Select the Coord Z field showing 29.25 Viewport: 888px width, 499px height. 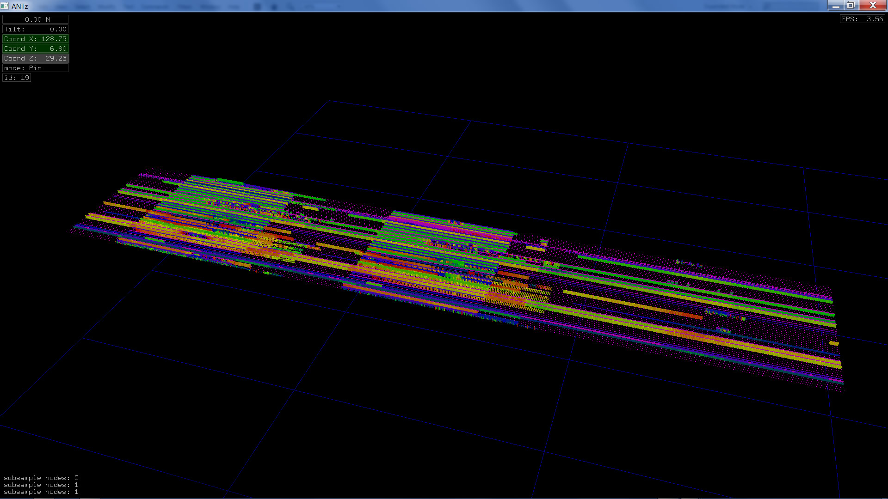(x=35, y=58)
